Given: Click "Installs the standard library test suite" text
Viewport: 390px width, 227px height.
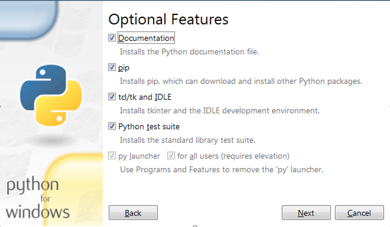Looking at the screenshot, I should [188, 140].
